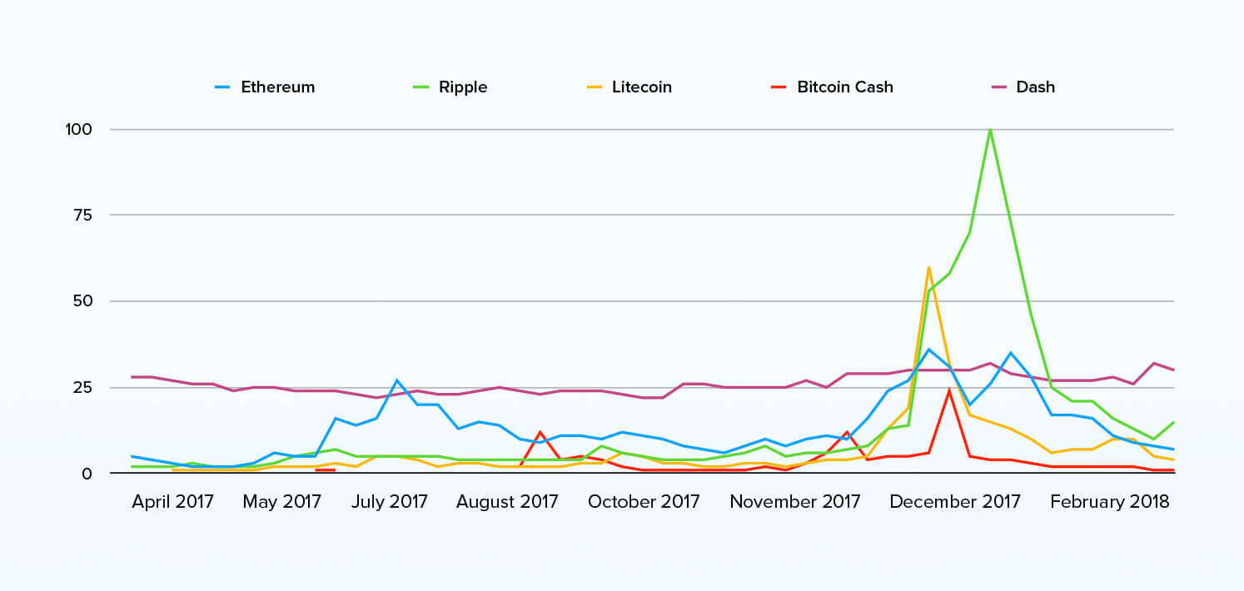The image size is (1244, 591).
Task: Select the April 2017 axis label
Action: [172, 502]
